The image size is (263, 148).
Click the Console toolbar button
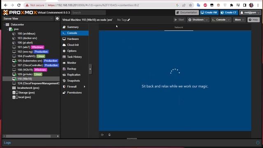[x=219, y=20]
